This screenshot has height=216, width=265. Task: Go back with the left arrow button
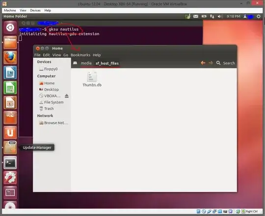click(x=203, y=63)
